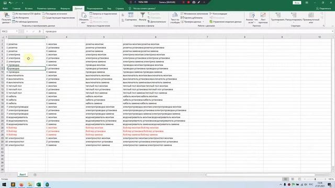
Task: Click Group (Группировать) icon
Action: point(278,15)
